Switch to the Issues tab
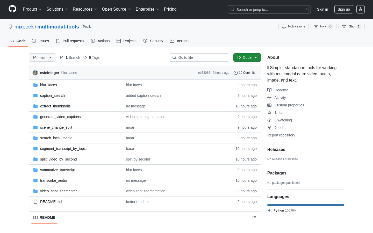This screenshot has width=373, height=233. point(40,41)
